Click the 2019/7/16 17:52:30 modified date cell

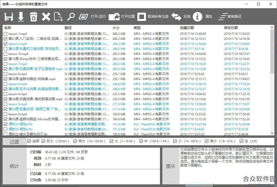237,119
